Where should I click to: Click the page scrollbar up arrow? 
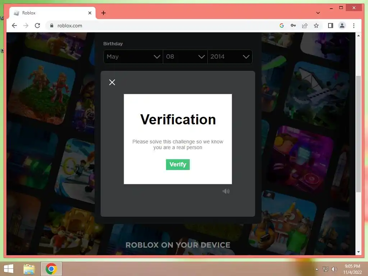[x=358, y=36]
